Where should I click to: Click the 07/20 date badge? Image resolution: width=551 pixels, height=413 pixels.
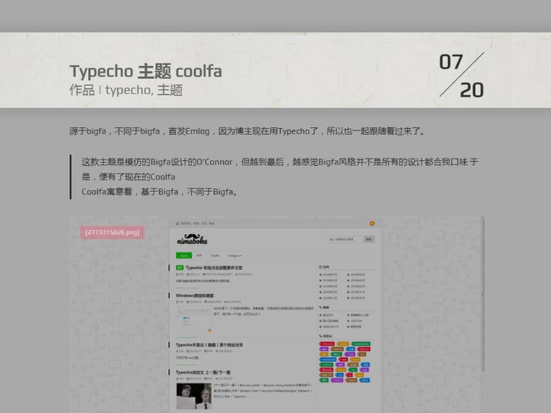click(x=461, y=75)
